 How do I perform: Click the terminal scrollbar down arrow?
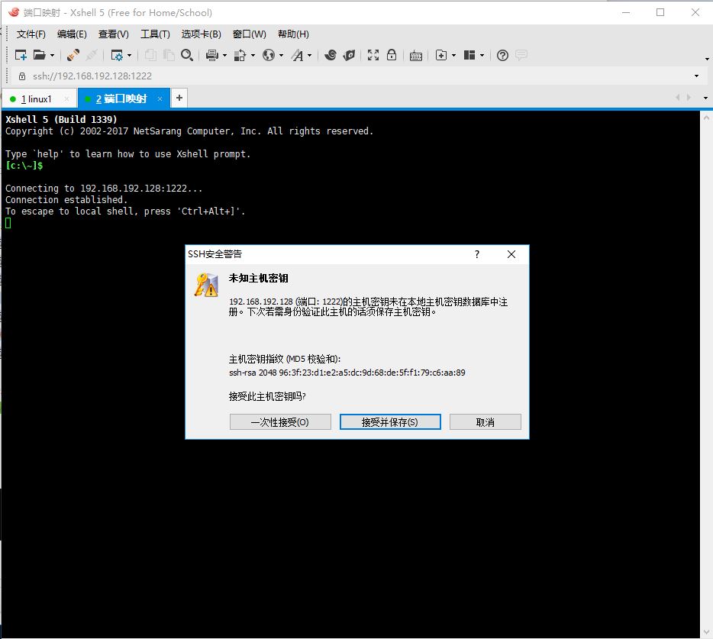click(x=706, y=631)
